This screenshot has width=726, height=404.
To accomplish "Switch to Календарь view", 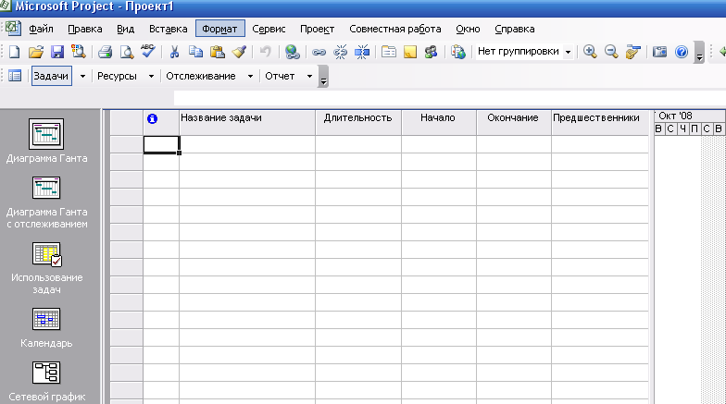I will (46, 327).
